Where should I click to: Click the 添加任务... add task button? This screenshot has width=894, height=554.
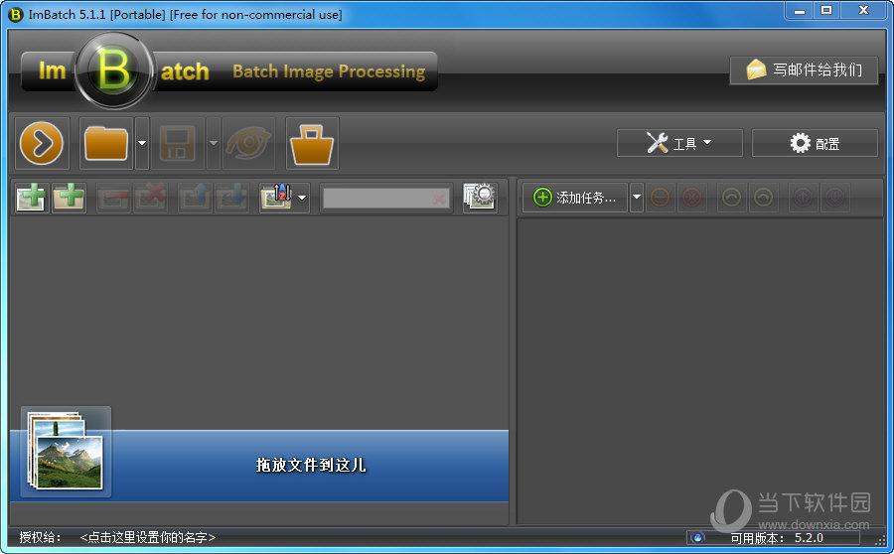click(x=575, y=198)
